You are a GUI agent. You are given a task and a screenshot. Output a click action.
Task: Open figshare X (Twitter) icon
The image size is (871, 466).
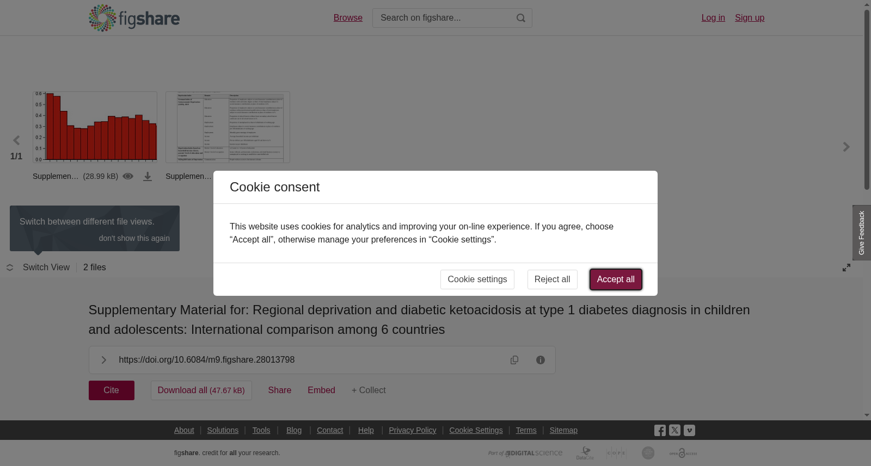(x=674, y=430)
